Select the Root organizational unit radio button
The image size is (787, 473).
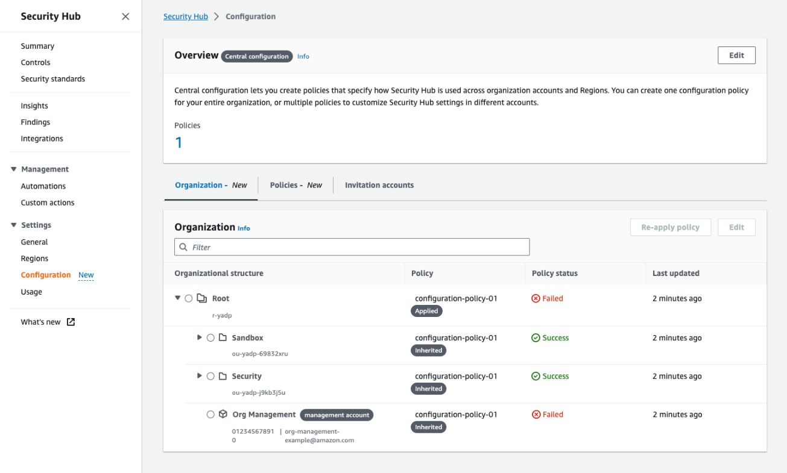click(188, 298)
